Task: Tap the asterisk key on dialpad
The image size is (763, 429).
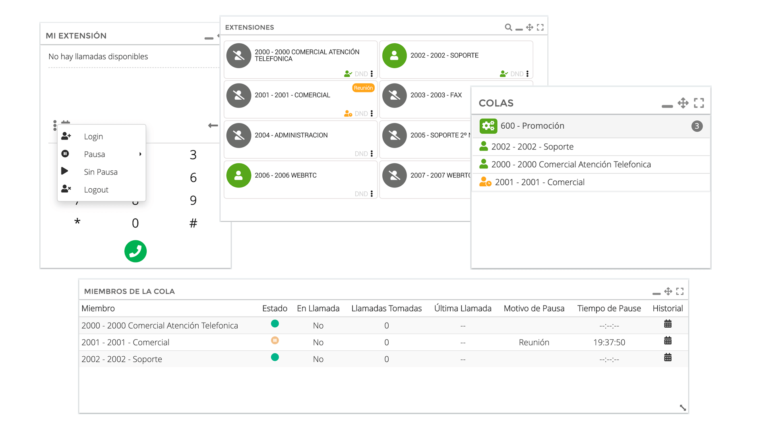Action: [77, 222]
